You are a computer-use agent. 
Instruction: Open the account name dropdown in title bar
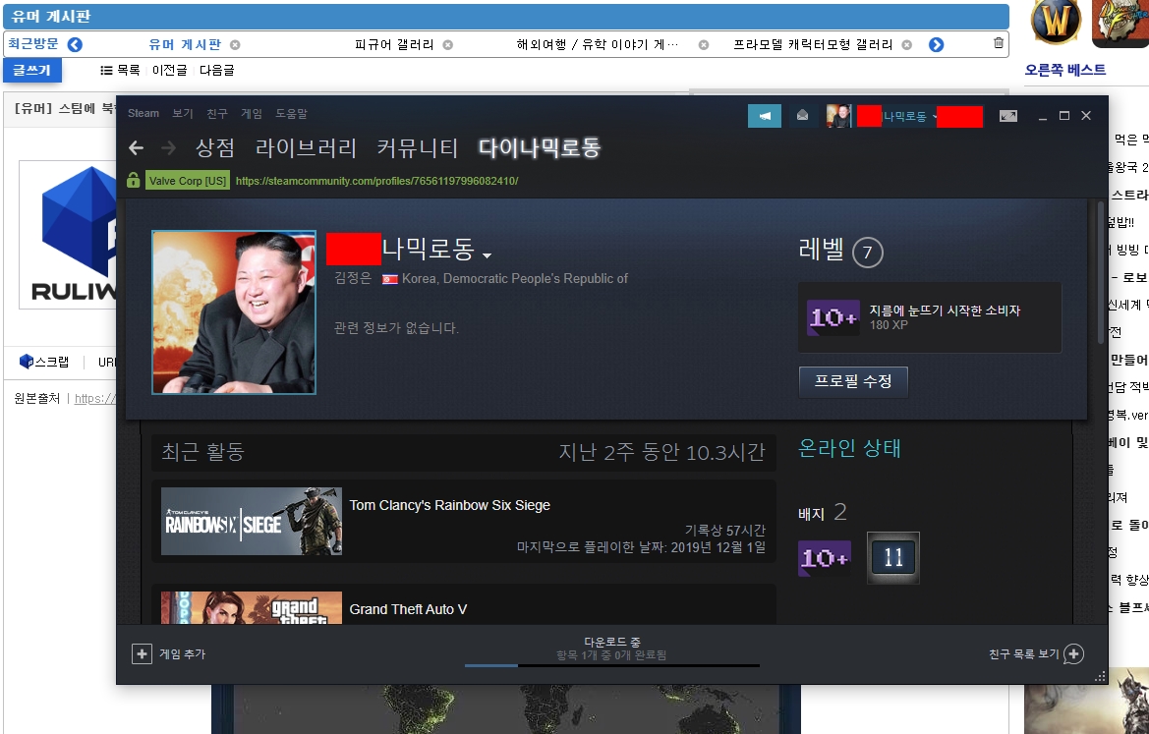pos(936,117)
